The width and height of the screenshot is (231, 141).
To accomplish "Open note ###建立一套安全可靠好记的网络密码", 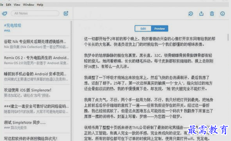I will [x=37, y=109].
